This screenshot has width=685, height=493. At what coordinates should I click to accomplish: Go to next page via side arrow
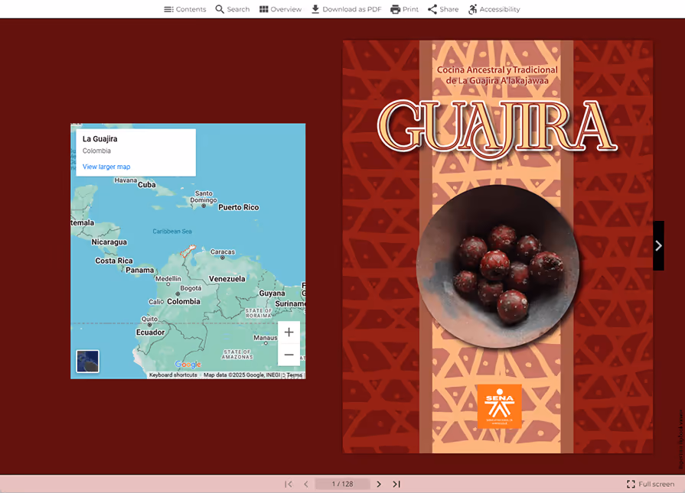point(658,245)
